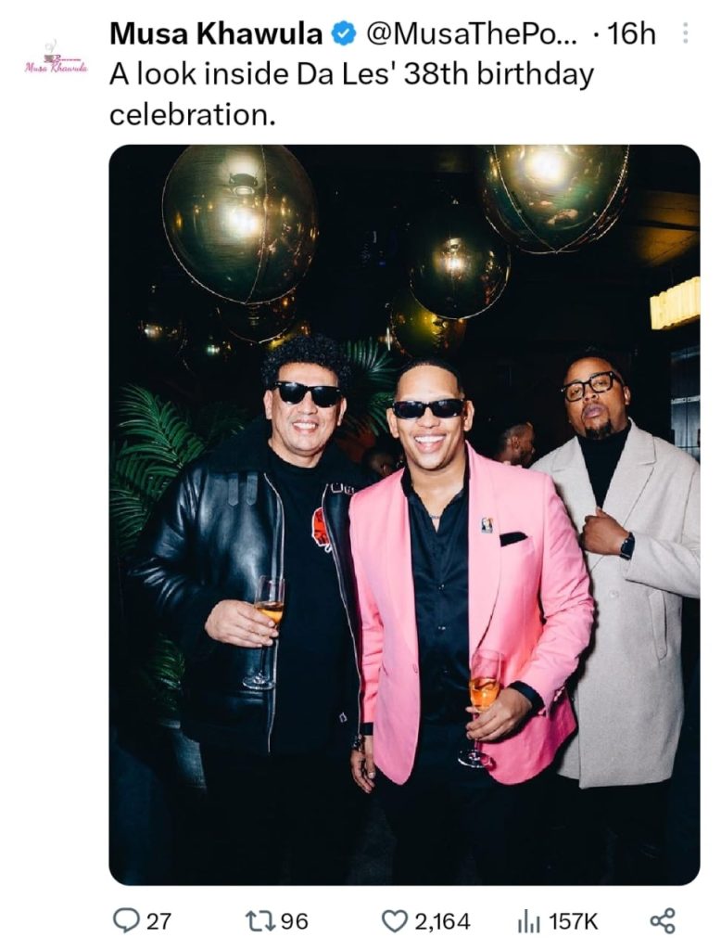This screenshot has width=721, height=950.
Task: Open the @MusaThePo... handle link
Action: click(x=471, y=35)
